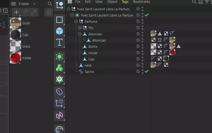Image resolution: width=212 pixels, height=133 pixels.
Task: Click the globe scene tool icon
Action: (x=59, y=129)
